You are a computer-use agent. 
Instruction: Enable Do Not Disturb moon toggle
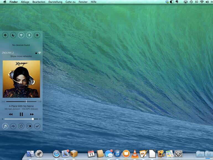click(x=13, y=35)
